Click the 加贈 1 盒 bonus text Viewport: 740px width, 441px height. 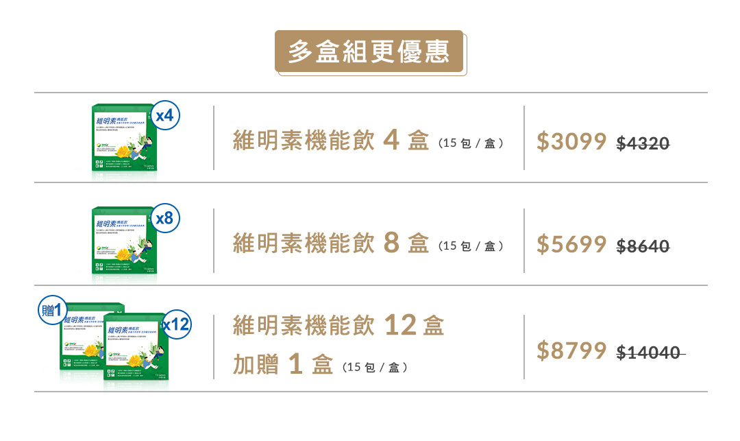[282, 366]
